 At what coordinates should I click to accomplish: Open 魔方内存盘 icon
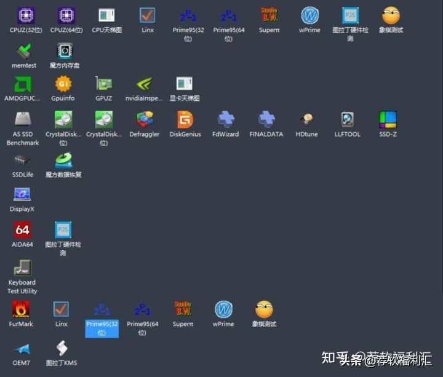tap(65, 52)
